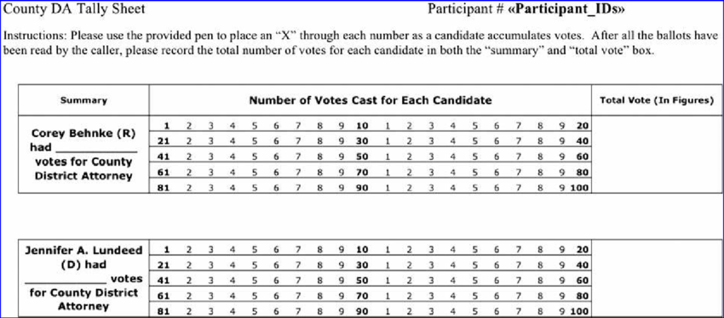Mark number 100 in Corey Behnke's tally
724x318 pixels.
[579, 188]
